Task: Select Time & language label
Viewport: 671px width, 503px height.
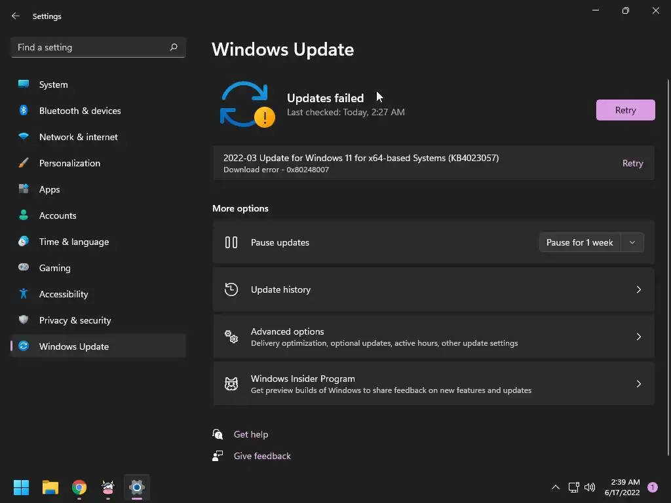Action: (74, 242)
